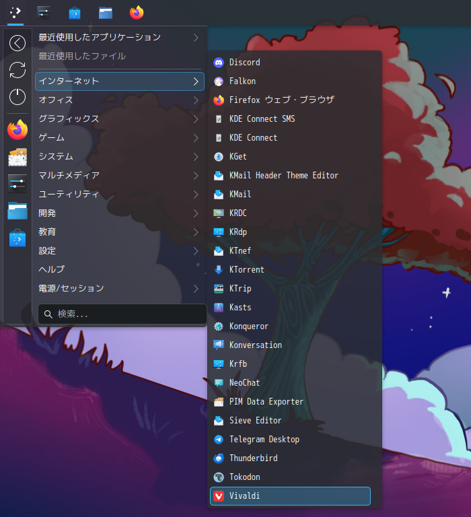This screenshot has width=471, height=517.
Task: Choose Sieve Editor from the submenu
Action: pos(291,421)
